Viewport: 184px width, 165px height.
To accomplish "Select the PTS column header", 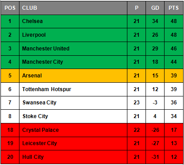I will click(x=174, y=8).
